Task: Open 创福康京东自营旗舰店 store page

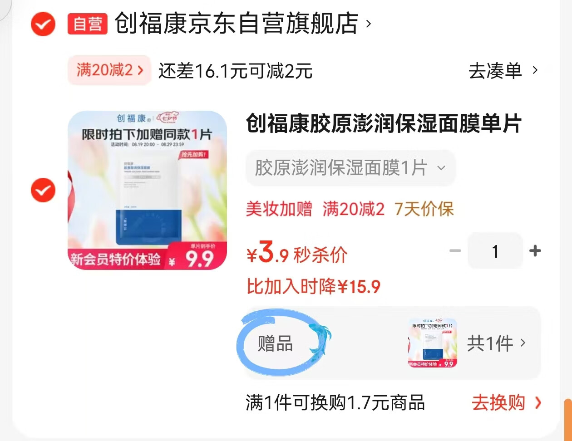Action: pos(237,24)
